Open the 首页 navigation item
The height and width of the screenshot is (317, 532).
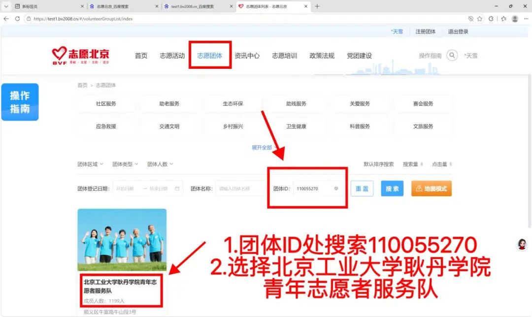[x=141, y=56]
